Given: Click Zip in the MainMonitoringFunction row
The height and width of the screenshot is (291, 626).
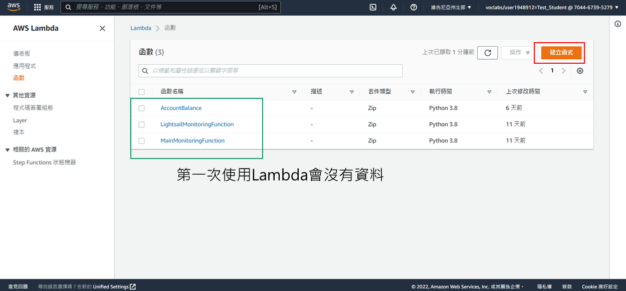Looking at the screenshot, I should tap(372, 141).
